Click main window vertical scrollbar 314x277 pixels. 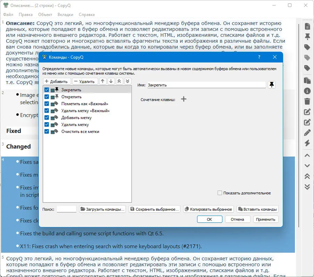[x=298, y=125]
